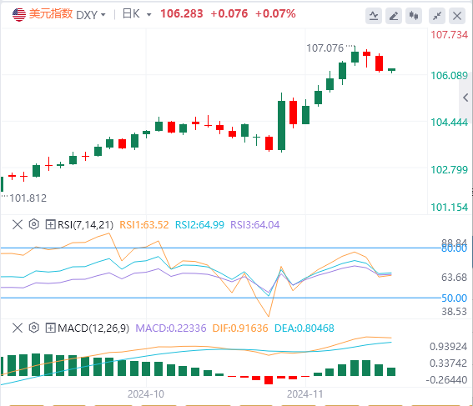This screenshot has width=473, height=406.
Task: Open MACD indicator settings gear
Action: coord(34,328)
